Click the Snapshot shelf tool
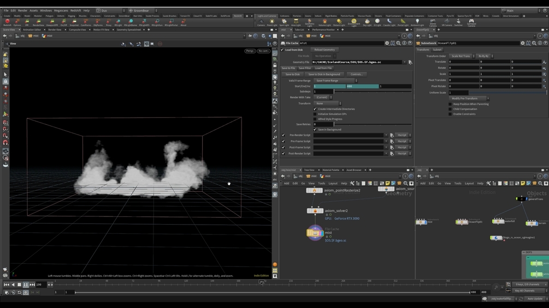The width and height of the screenshot is (549, 308). [x=74, y=22]
